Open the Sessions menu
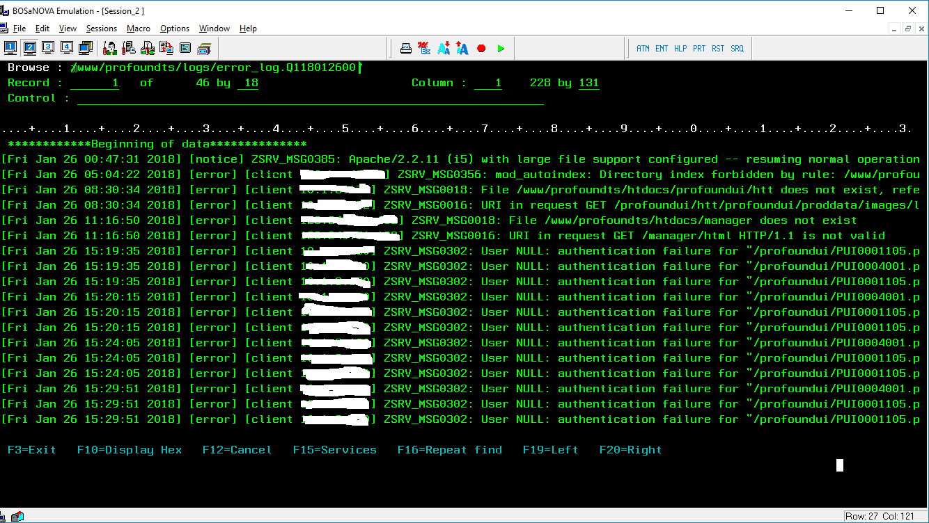This screenshot has height=523, width=929. [x=102, y=29]
